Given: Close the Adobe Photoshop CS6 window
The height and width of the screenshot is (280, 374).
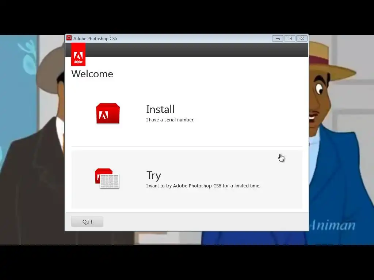Looking at the screenshot, I should point(302,39).
